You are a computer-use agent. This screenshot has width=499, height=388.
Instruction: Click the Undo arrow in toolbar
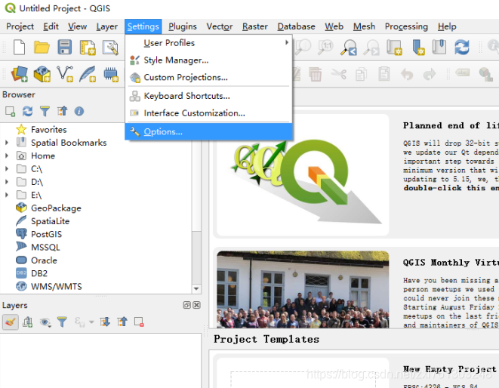[x=407, y=75]
